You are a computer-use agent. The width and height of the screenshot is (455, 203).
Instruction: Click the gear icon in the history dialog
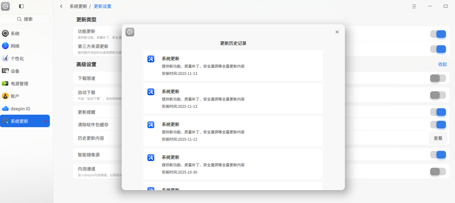[x=130, y=32]
